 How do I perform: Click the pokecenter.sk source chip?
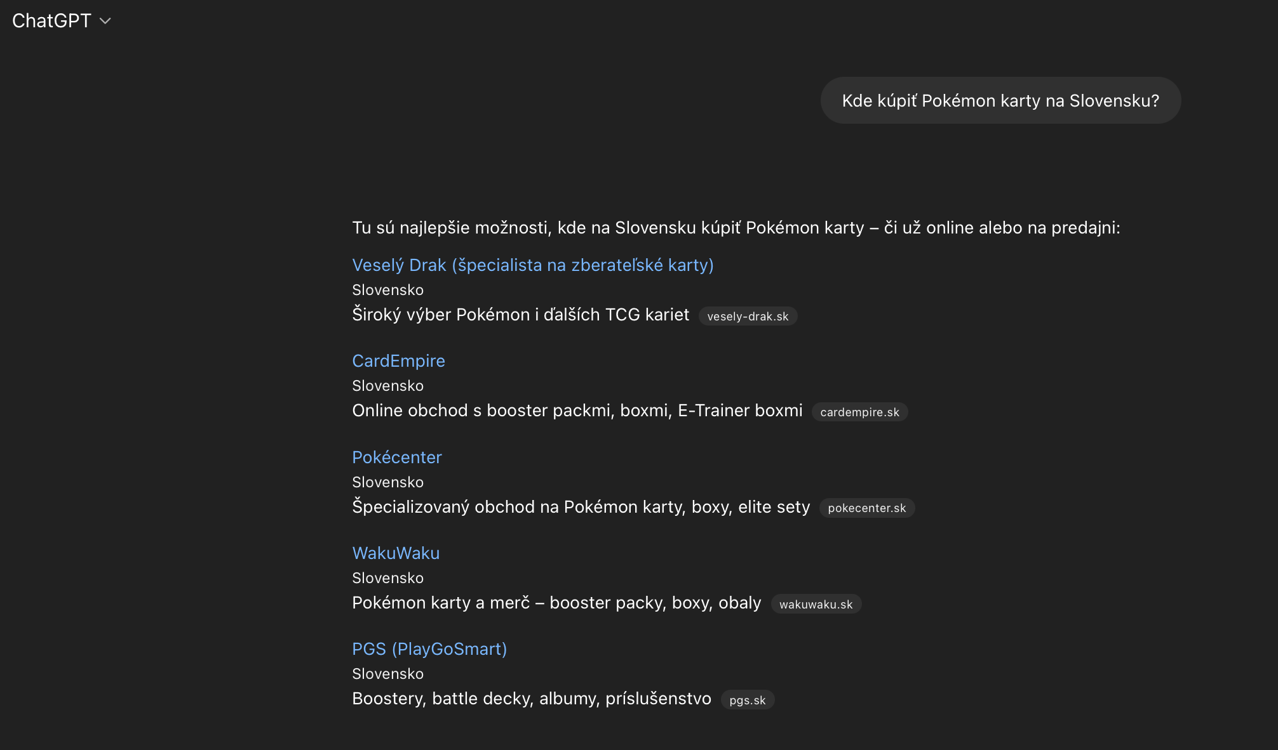pyautogui.click(x=866, y=508)
